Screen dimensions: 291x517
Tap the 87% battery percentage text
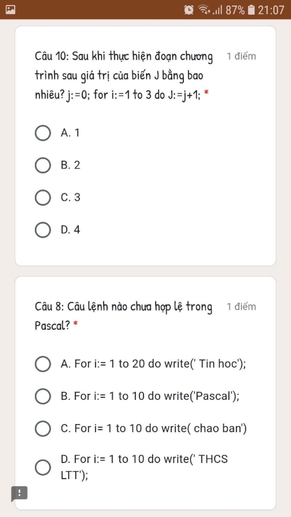(235, 10)
